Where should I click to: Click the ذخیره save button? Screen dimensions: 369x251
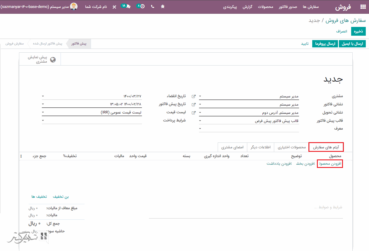click(358, 31)
